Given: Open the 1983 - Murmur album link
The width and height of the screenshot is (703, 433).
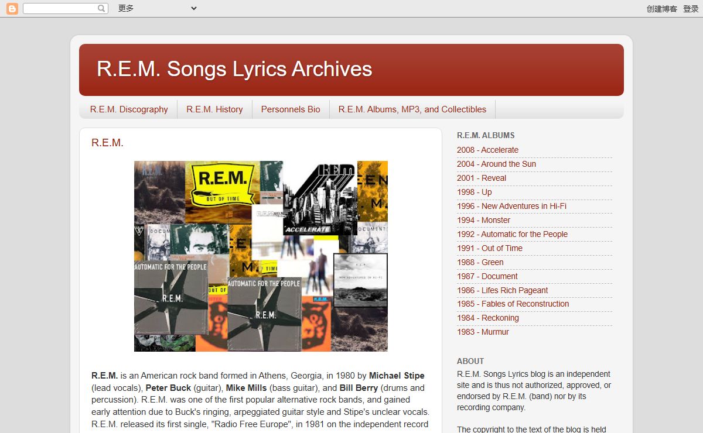Looking at the screenshot, I should (483, 332).
